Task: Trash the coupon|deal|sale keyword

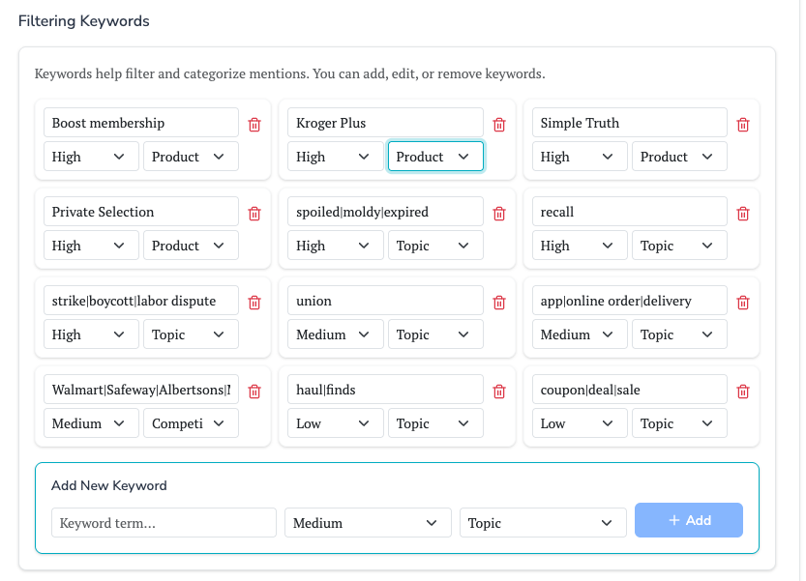Action: [743, 391]
